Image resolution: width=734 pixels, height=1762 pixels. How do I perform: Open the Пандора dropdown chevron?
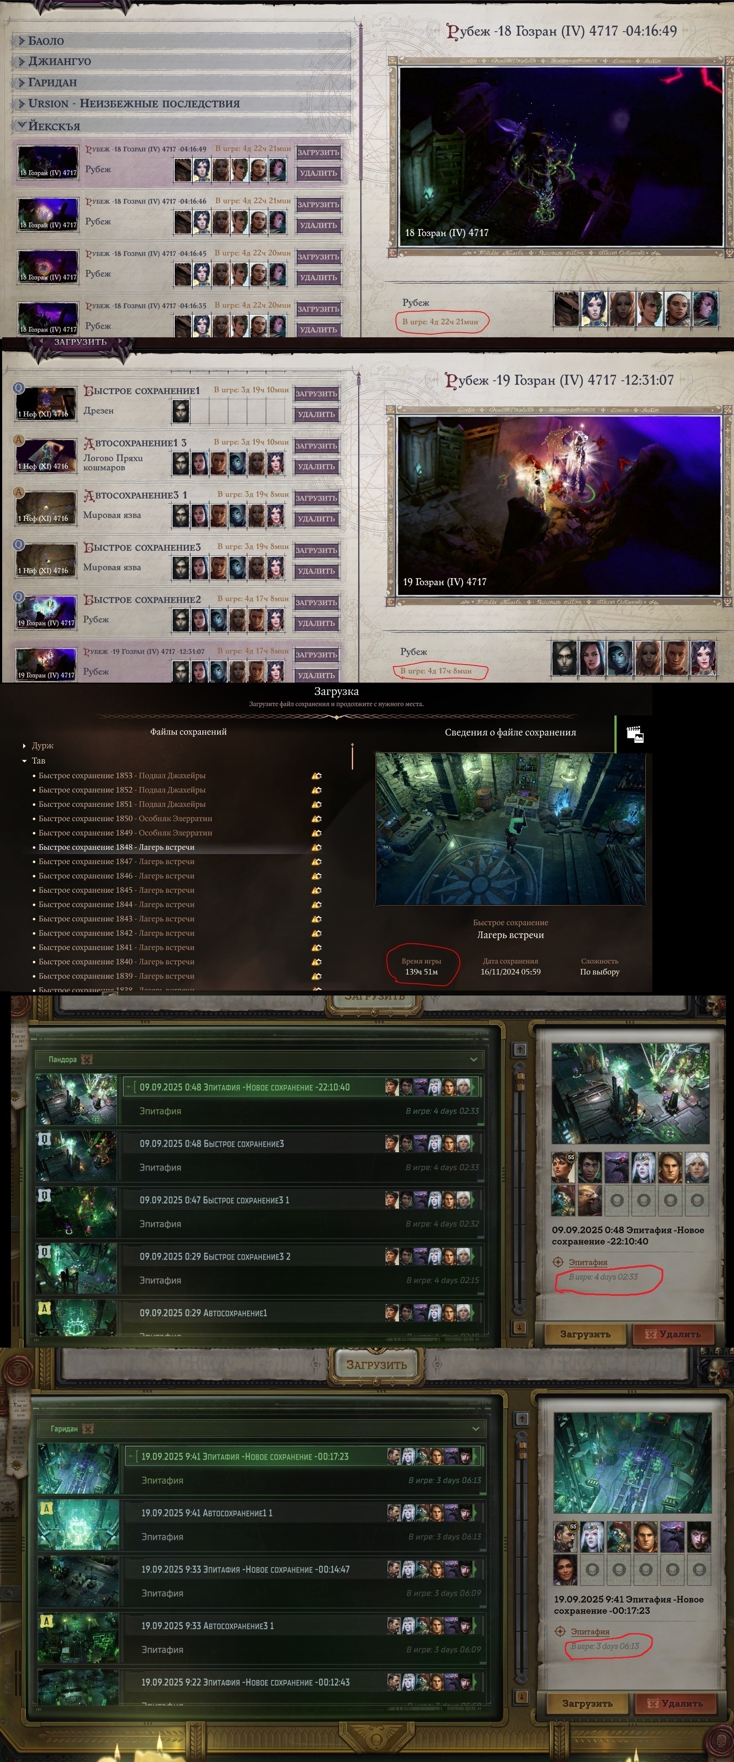473,1060
